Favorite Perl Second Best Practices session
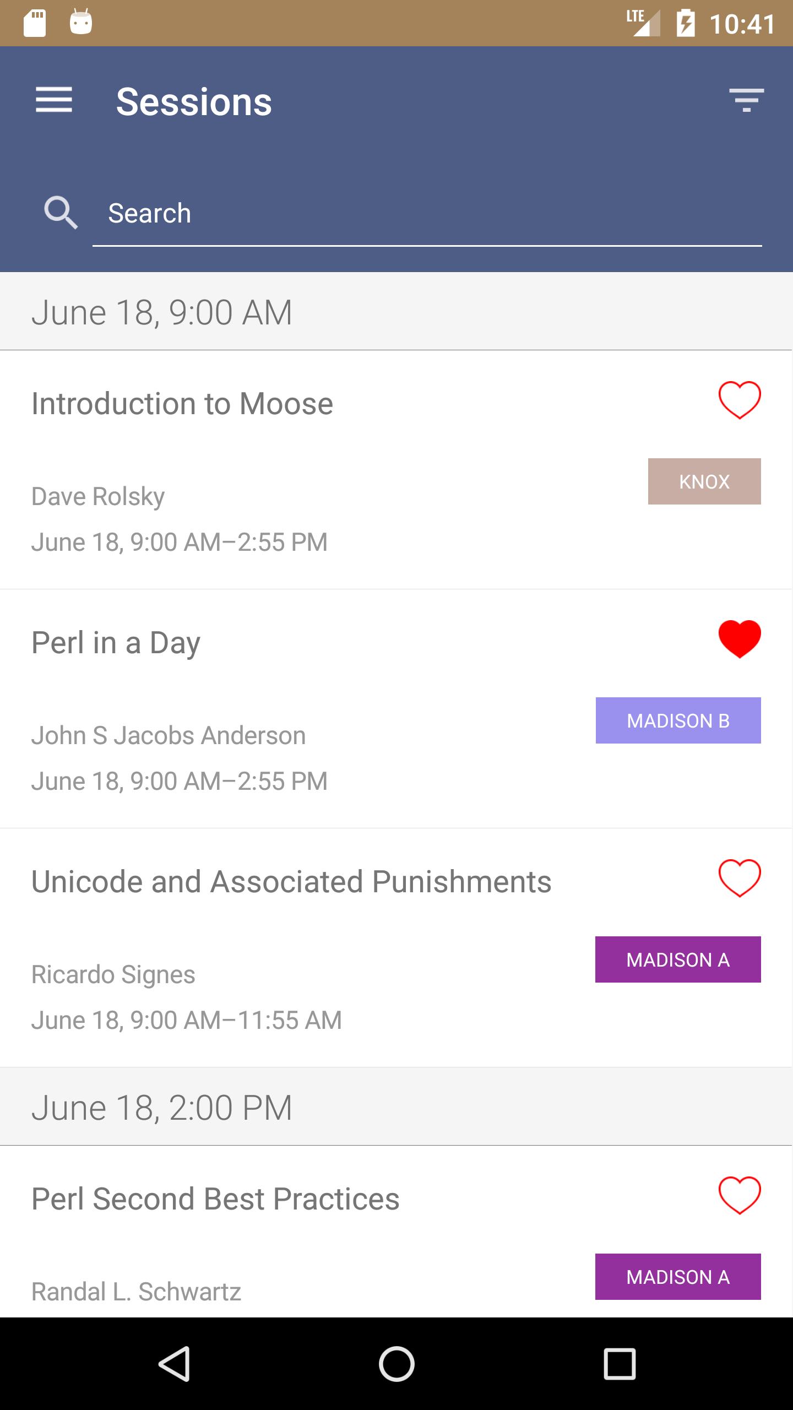This screenshot has width=793, height=1410. point(740,1195)
